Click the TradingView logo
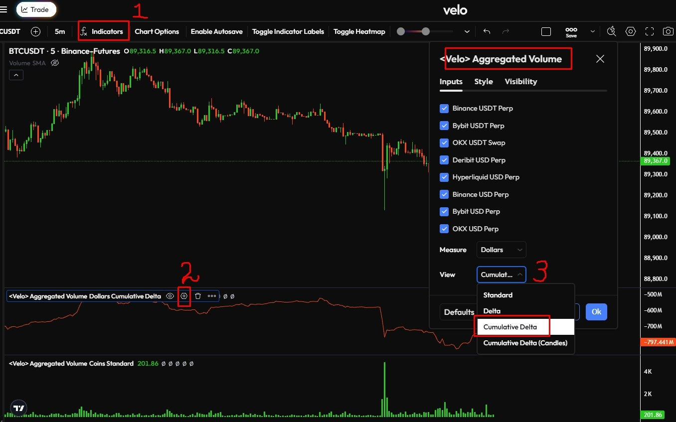Viewport: 676px width, 422px height. (x=19, y=409)
